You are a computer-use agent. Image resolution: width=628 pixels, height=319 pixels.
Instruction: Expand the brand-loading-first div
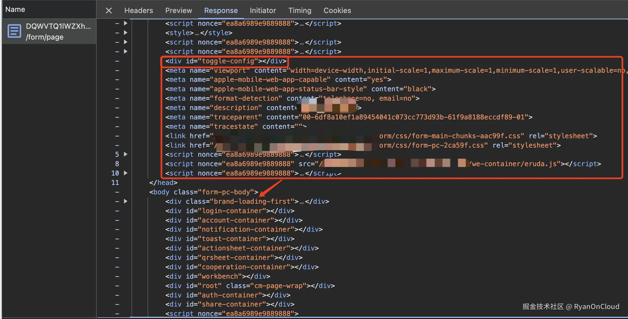[125, 201]
